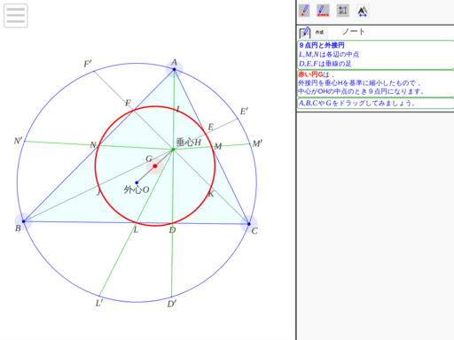
Task: Select the note starting with 赤い円Gは
Action: [375, 83]
